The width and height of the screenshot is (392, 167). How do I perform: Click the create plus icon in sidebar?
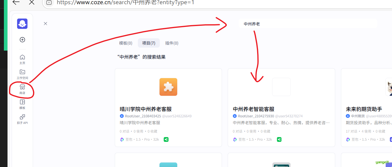(x=22, y=40)
